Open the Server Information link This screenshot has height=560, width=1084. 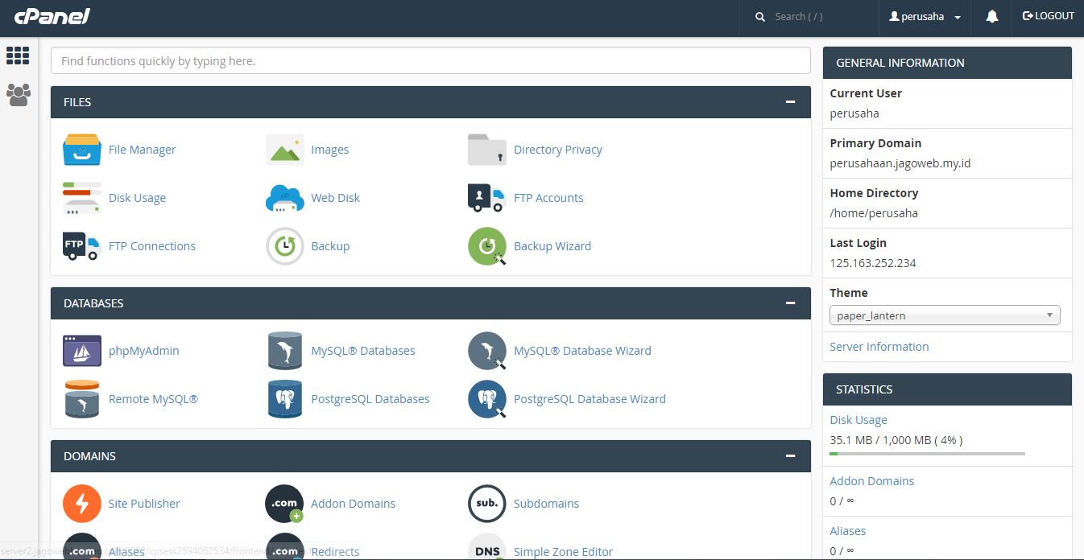(879, 347)
